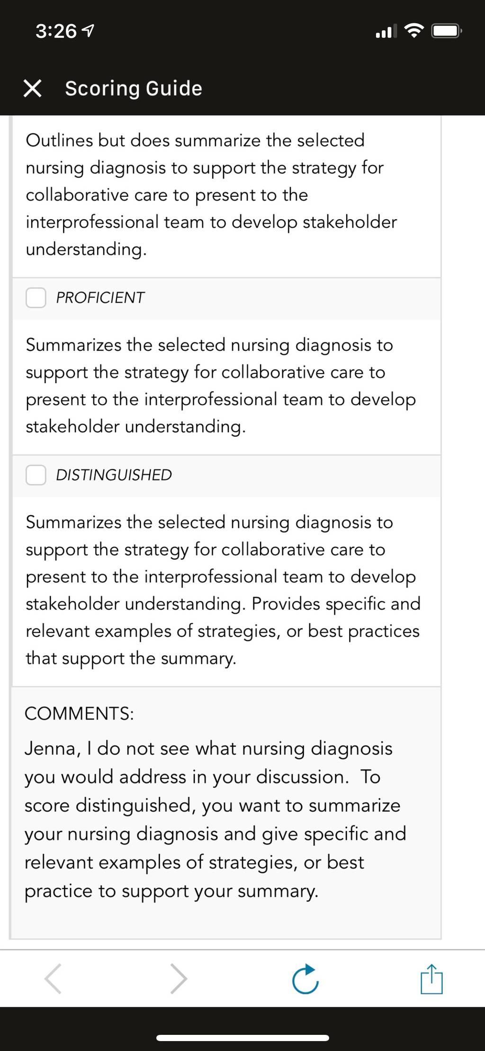Viewport: 485px width, 1051px height.
Task: Tap the Scoring Guide title
Action: (x=134, y=89)
